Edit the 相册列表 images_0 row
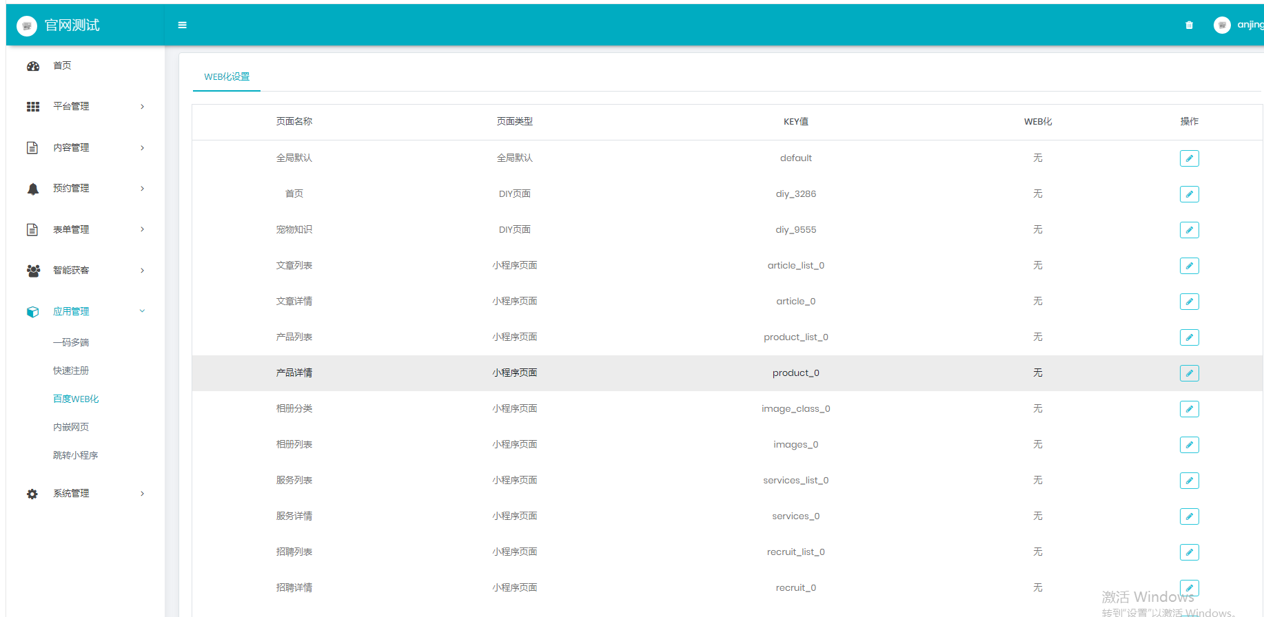 pyautogui.click(x=1189, y=445)
